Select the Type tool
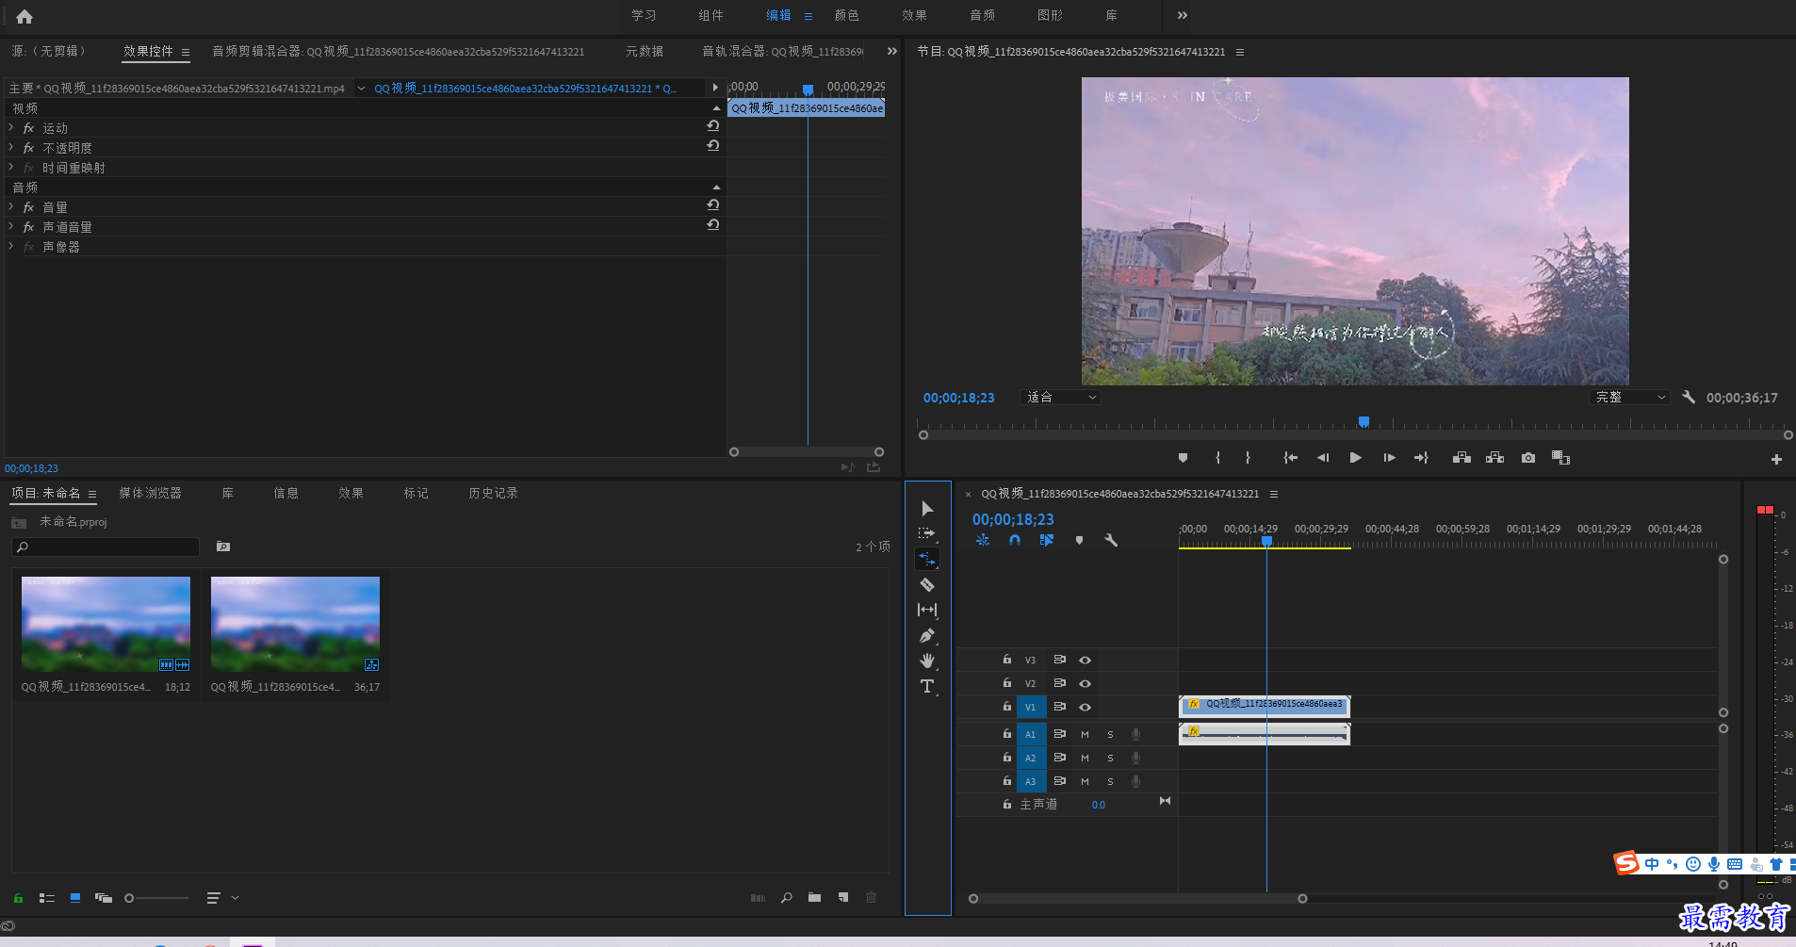1796x947 pixels. 927,686
